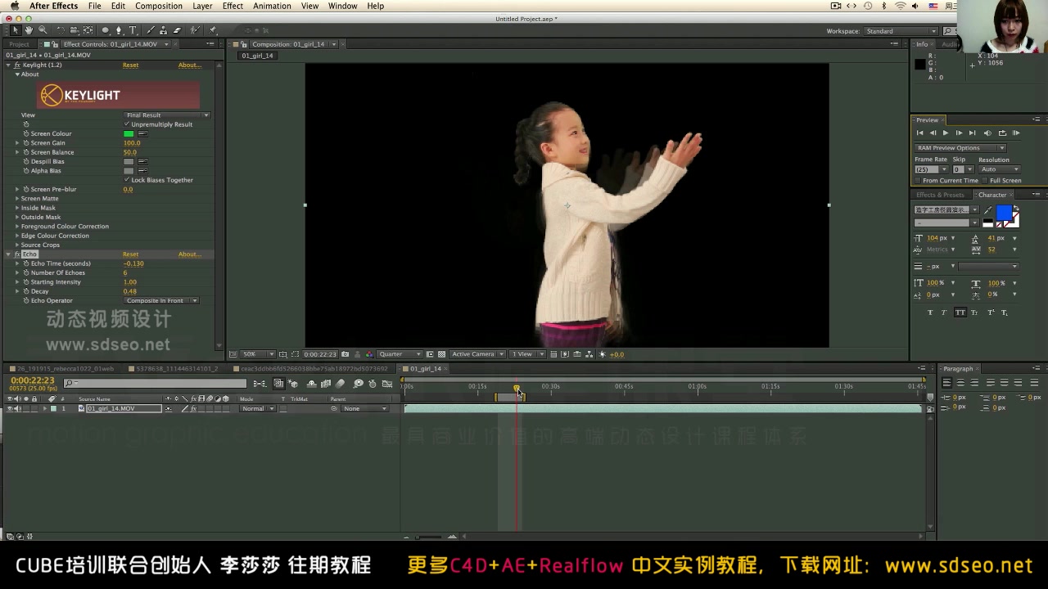
Task: Jump to first frame in Preview panel
Action: tap(920, 133)
